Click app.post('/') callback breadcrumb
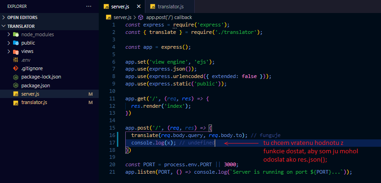Image resolution: width=381 pixels, height=183 pixels. (x=169, y=18)
